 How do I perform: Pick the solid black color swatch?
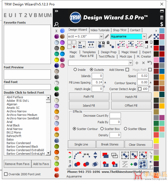(x=156, y=43)
